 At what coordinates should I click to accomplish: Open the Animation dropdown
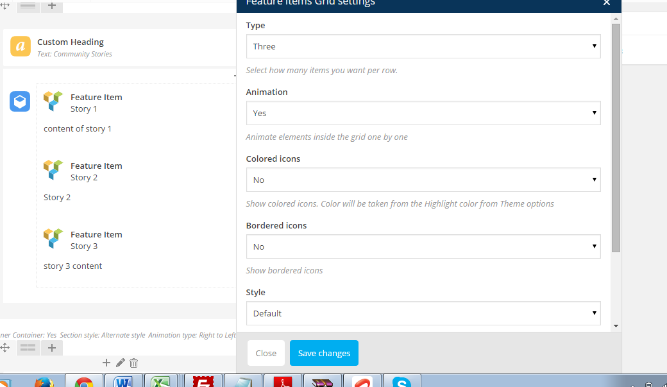[423, 113]
